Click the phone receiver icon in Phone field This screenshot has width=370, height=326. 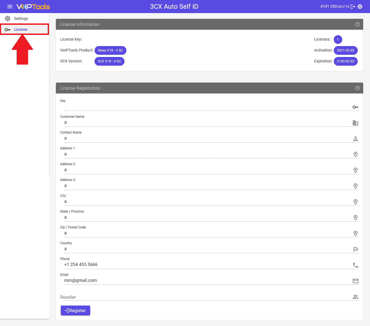(356, 265)
